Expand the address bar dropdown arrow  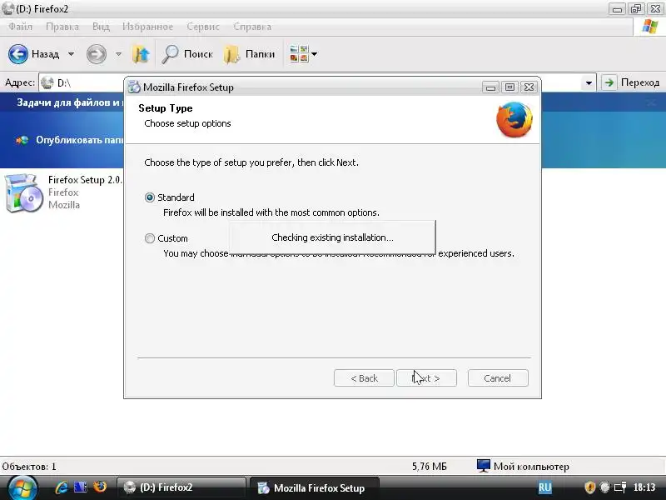tap(589, 82)
